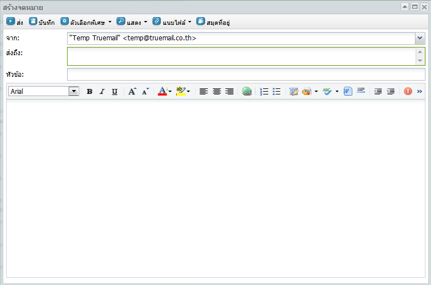431x285 pixels.
Task: Apply the red font color
Action: (162, 91)
